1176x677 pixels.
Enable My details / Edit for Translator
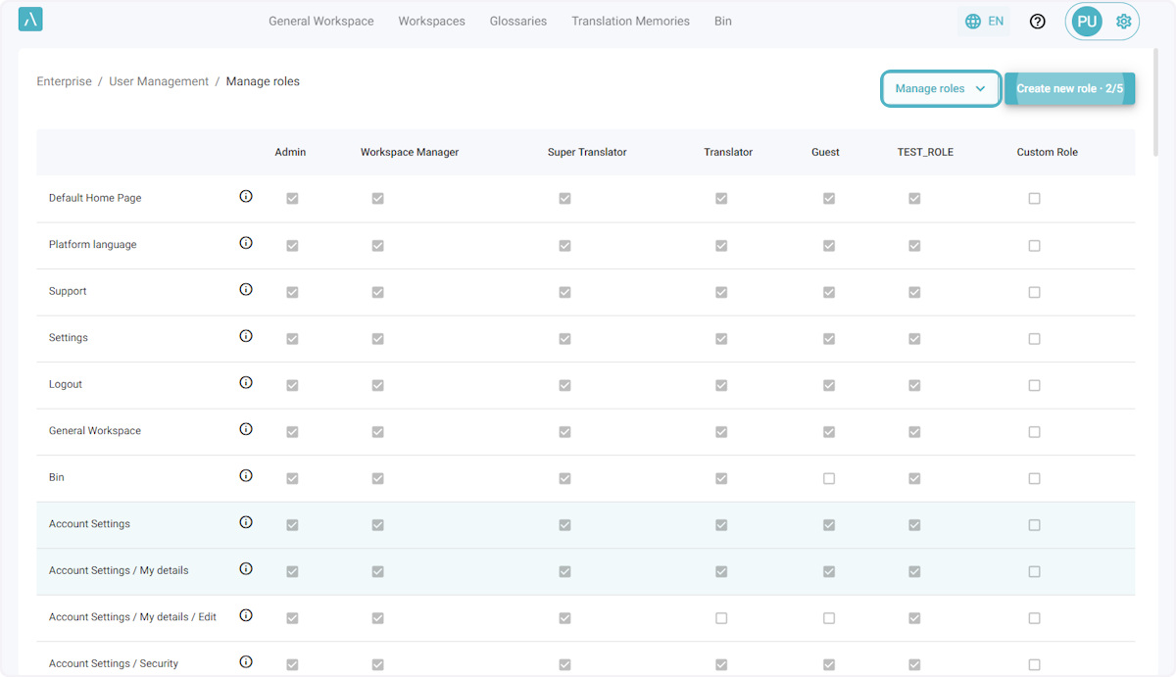721,618
